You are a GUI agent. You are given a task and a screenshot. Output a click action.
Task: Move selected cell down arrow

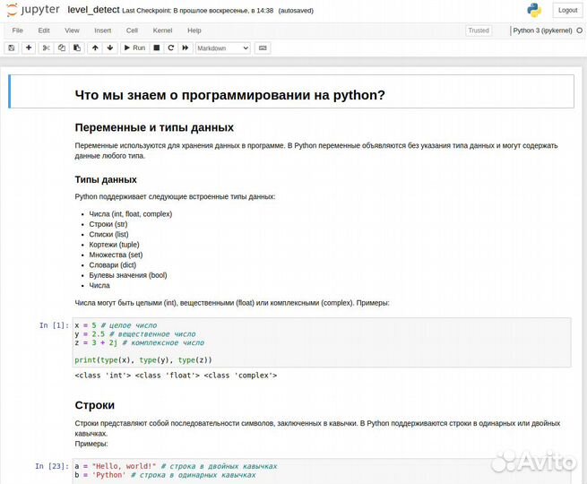110,48
